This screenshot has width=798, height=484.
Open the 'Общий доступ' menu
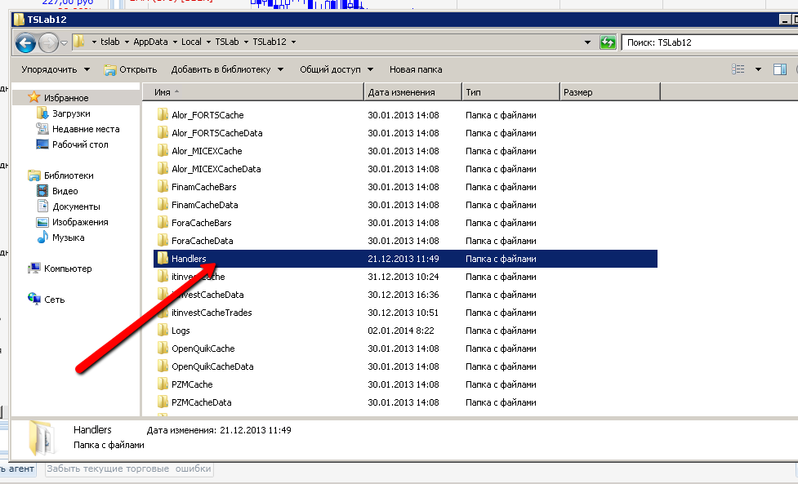pos(337,69)
